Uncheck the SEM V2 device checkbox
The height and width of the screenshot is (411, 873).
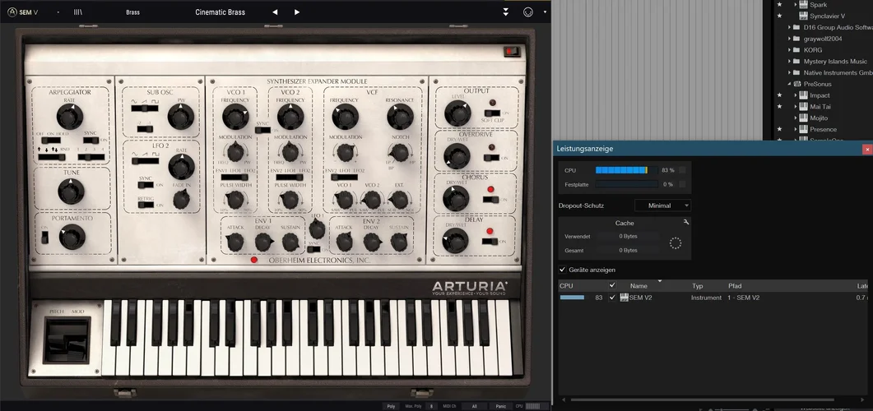611,298
